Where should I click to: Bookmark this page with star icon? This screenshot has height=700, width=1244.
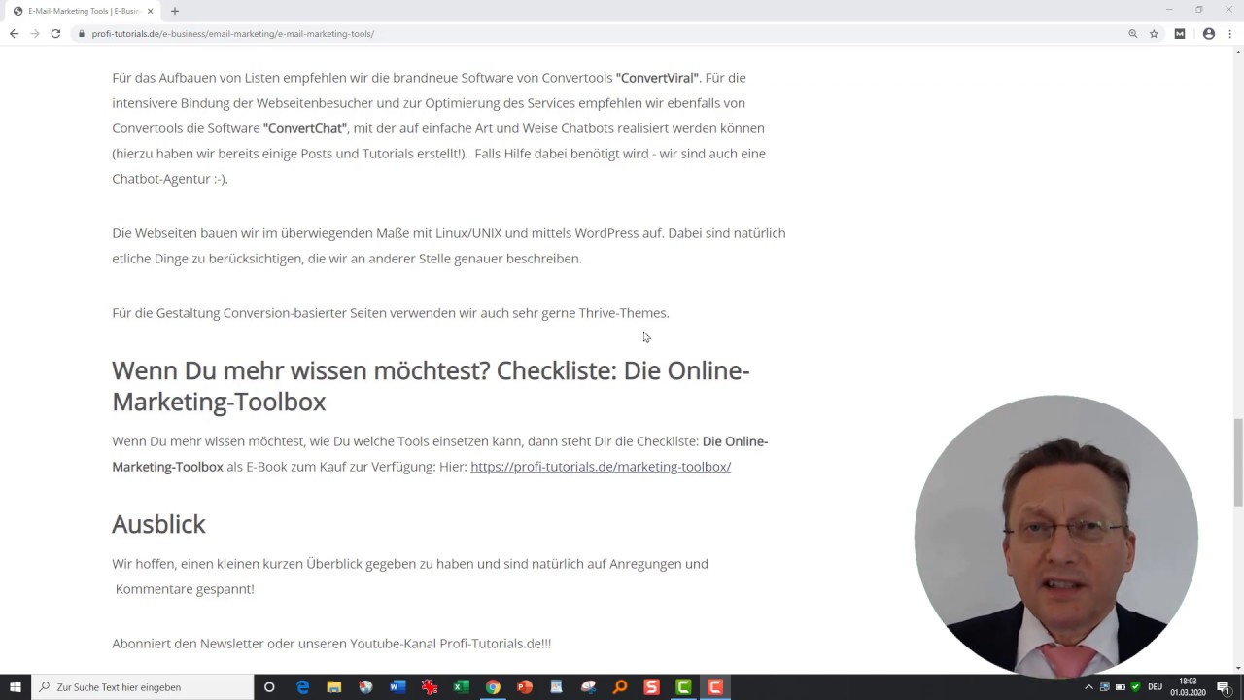(1155, 33)
